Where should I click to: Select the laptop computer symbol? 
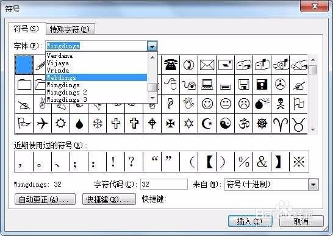207,84
